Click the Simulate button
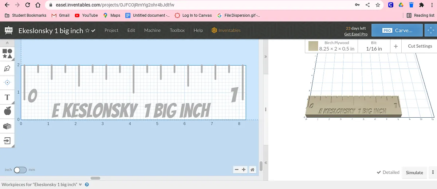Viewport: 437px width, 189px height. 414,173
